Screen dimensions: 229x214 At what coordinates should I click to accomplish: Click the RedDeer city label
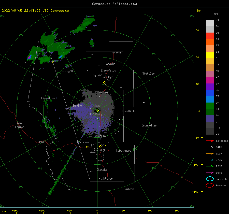[x=108, y=77]
